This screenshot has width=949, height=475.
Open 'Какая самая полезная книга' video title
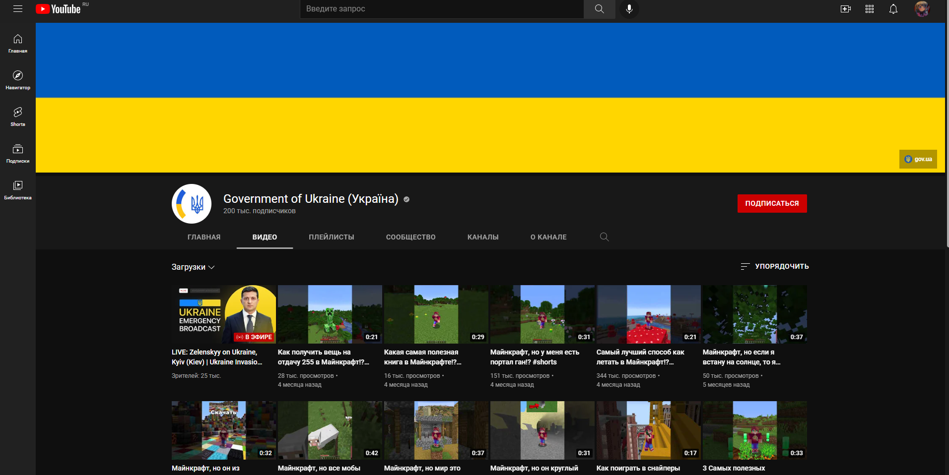point(423,357)
